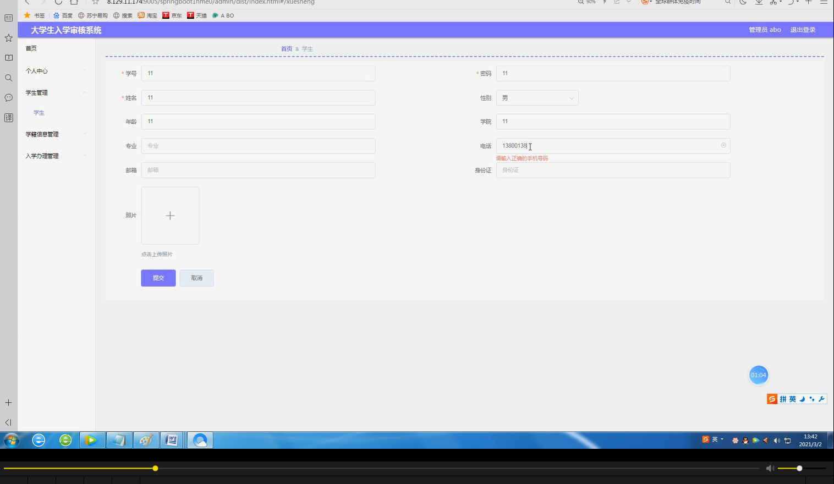
Task: Open the A BO bookmark
Action: tap(223, 15)
